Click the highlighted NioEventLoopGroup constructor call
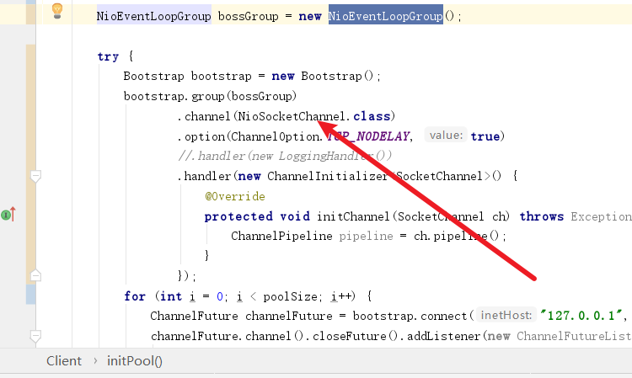Screen dimensions: 632x378 point(385,17)
